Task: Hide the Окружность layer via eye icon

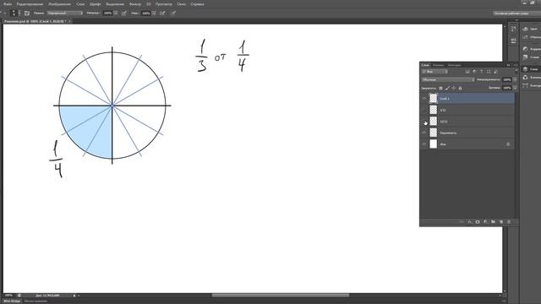Action: point(424,133)
